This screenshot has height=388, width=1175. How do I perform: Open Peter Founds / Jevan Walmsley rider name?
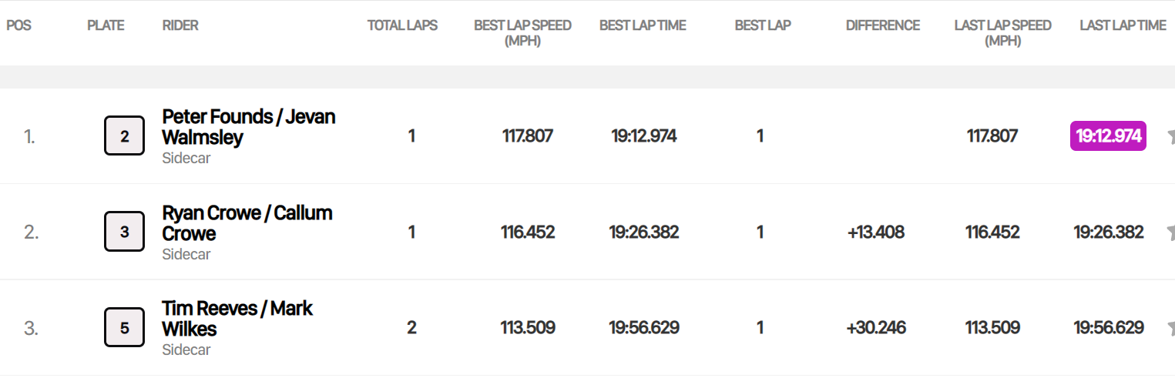(x=248, y=127)
